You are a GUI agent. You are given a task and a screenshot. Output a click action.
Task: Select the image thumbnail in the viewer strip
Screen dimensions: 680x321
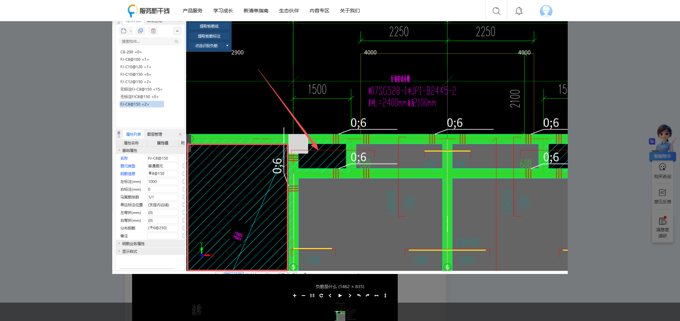pos(340,312)
